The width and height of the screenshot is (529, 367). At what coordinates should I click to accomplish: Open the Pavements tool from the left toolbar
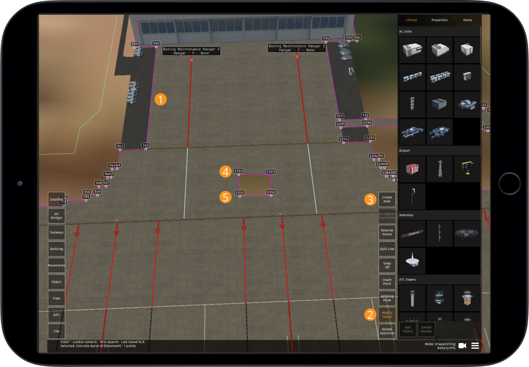point(56,265)
